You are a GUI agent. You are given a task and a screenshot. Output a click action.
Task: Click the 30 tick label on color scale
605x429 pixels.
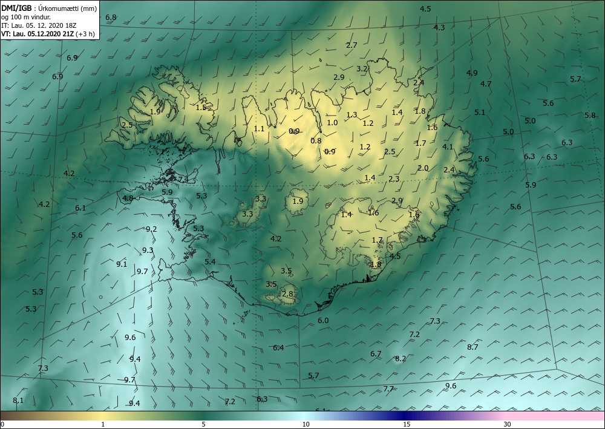(x=508, y=425)
